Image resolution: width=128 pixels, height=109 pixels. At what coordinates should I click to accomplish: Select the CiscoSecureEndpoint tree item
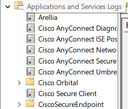[x=71, y=104]
